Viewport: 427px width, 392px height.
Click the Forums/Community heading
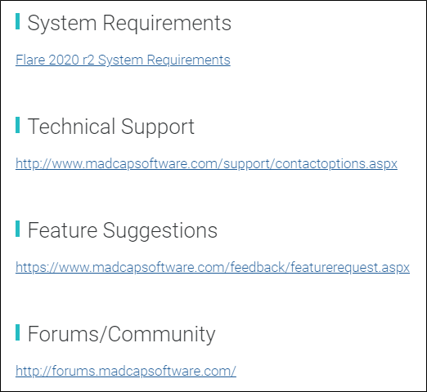[x=121, y=334]
